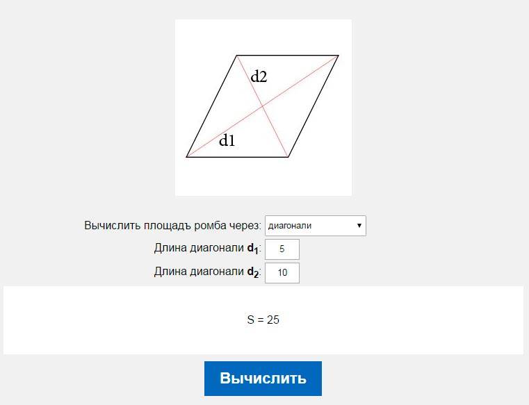This screenshot has width=529, height=405.
Task: Click the 'd1' label inside the rhombus diagram
Action: coord(227,141)
